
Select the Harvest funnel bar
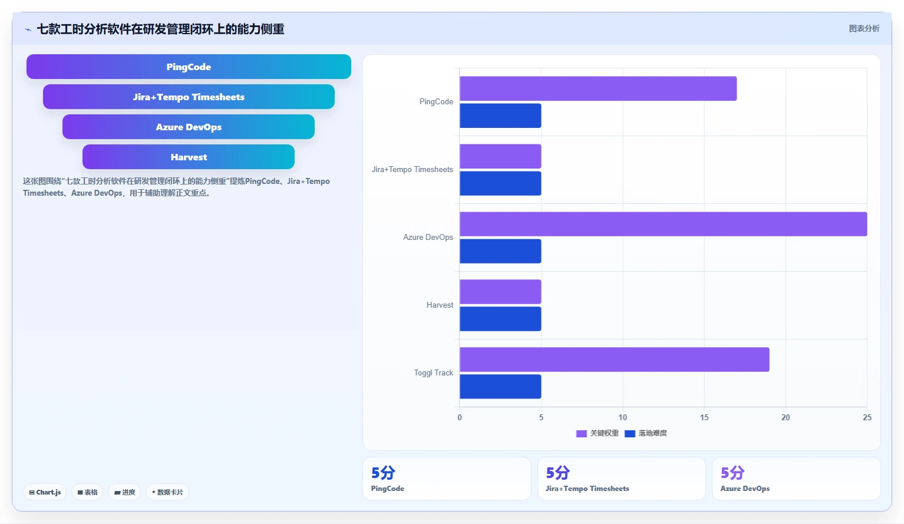pos(189,157)
